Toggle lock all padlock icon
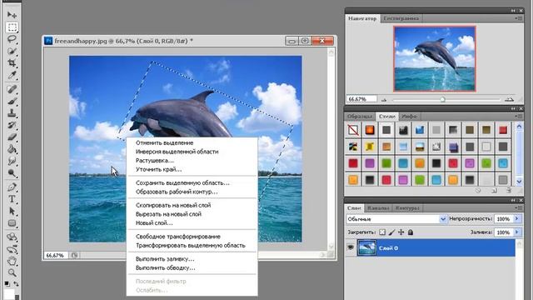This screenshot has width=533, height=300. click(x=411, y=232)
